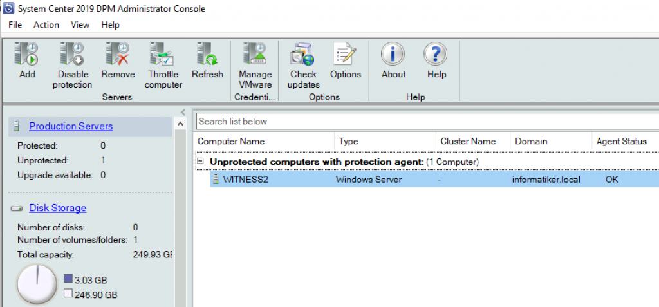Select the WITNESS2 server row
Viewport: 659px width, 307px height.
[x=434, y=180]
